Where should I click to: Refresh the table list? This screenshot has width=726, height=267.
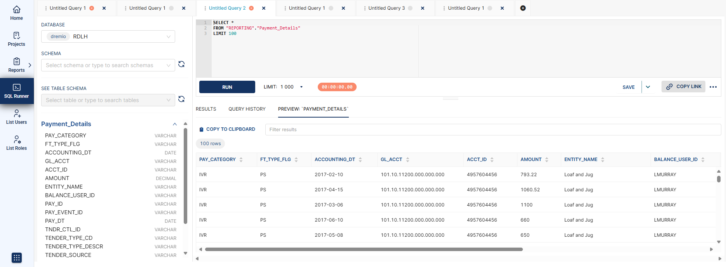181,99
